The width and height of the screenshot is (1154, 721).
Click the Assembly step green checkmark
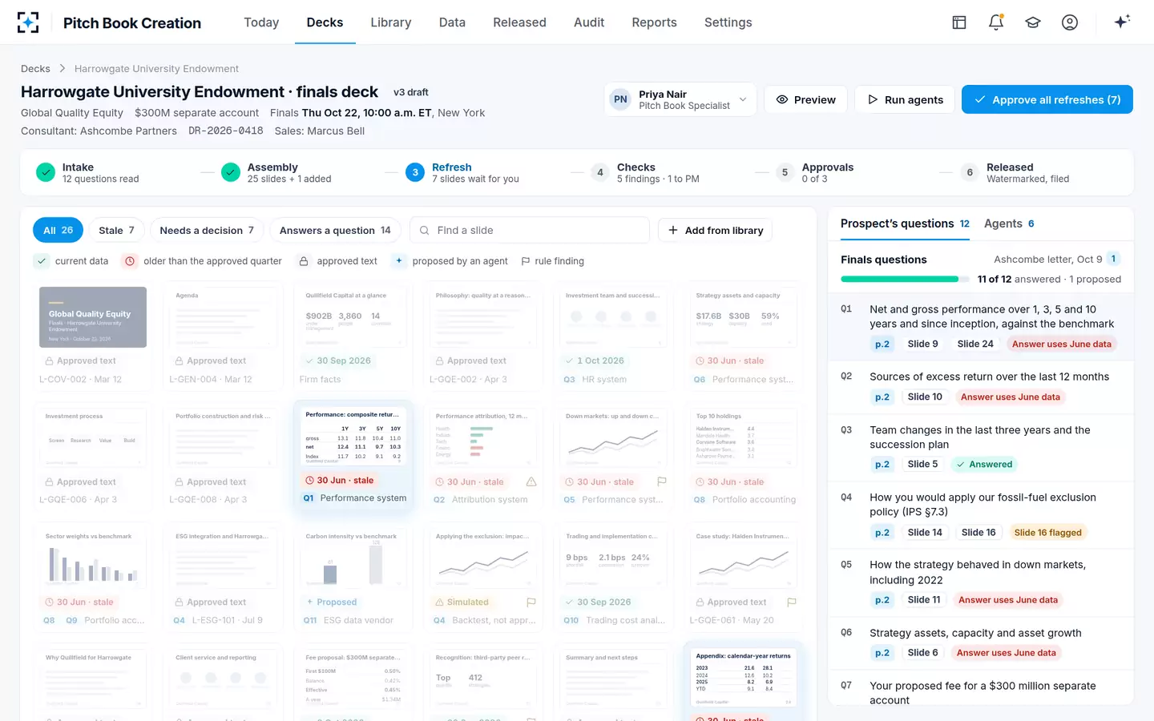[x=231, y=172]
